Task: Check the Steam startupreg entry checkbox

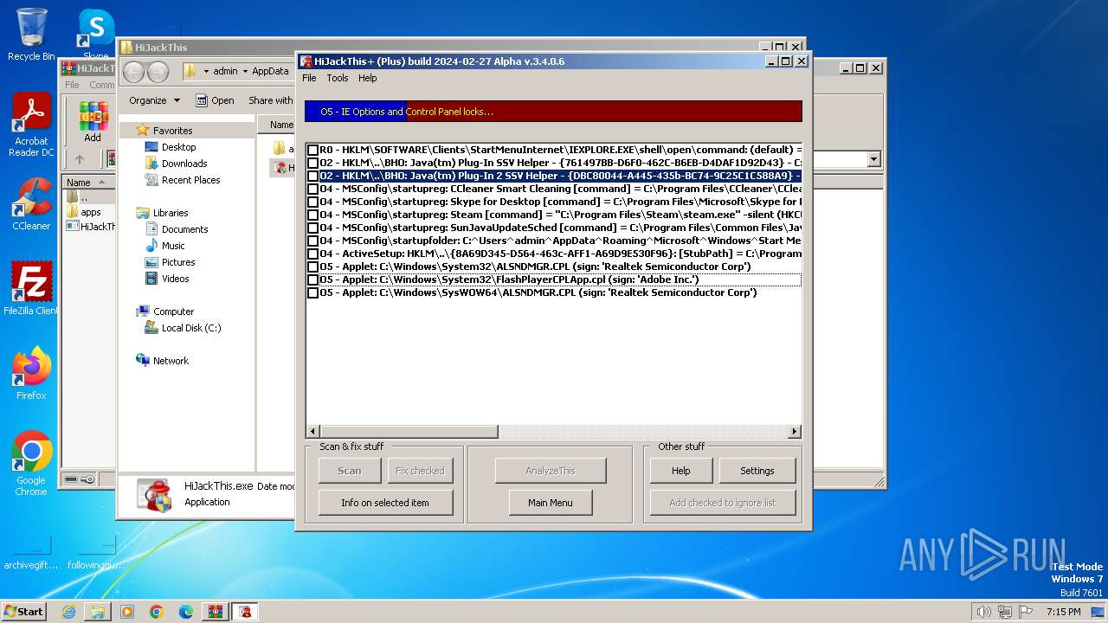Action: coord(313,215)
